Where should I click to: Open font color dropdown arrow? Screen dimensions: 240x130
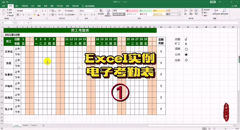(41, 15)
